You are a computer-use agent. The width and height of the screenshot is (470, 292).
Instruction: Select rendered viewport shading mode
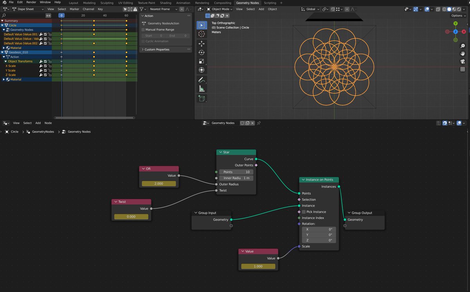459,9
